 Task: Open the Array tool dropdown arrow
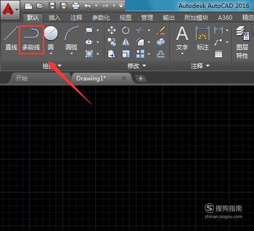click(x=149, y=54)
